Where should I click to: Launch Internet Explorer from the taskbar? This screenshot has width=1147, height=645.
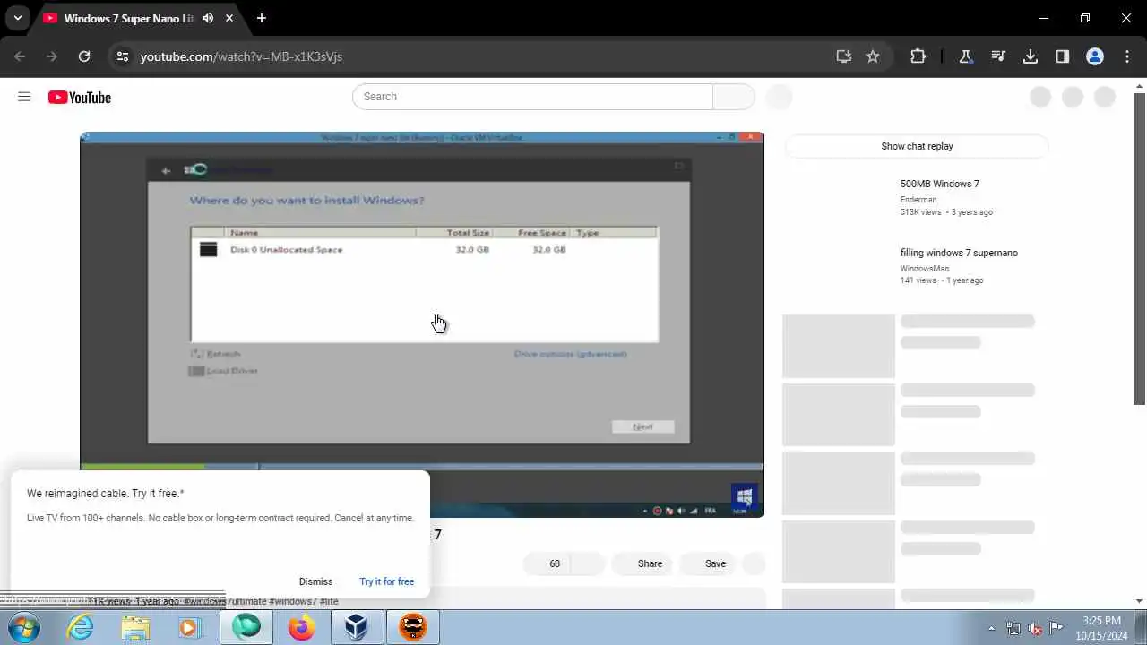pos(81,627)
